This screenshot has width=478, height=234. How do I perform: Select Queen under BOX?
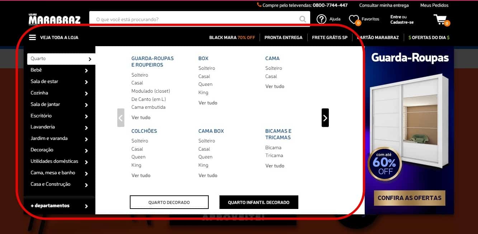(x=205, y=84)
